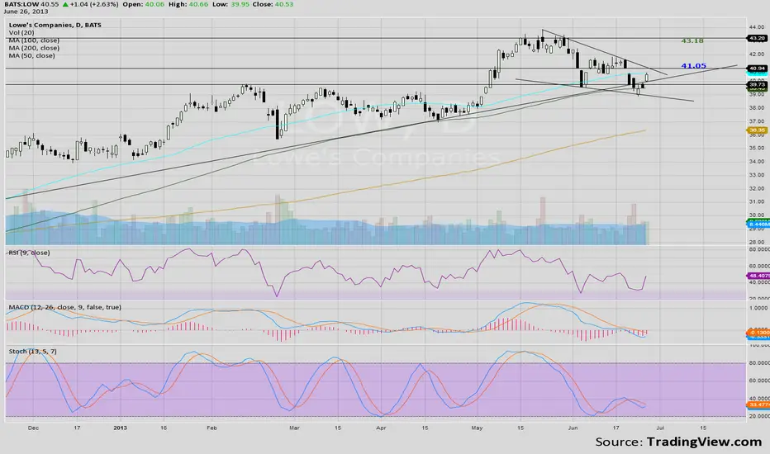Click the 42.00 price axis label
This screenshot has width=770, height=454.
point(756,54)
